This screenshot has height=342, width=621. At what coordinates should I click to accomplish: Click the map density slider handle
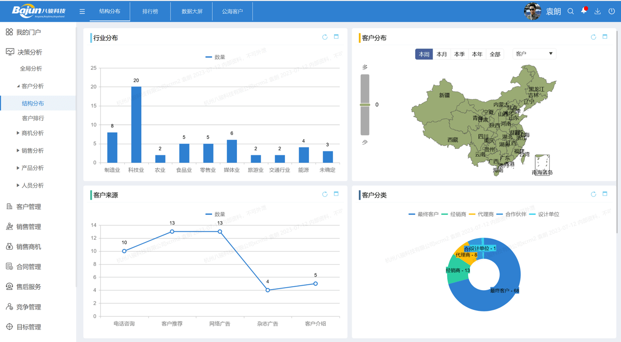[365, 105]
